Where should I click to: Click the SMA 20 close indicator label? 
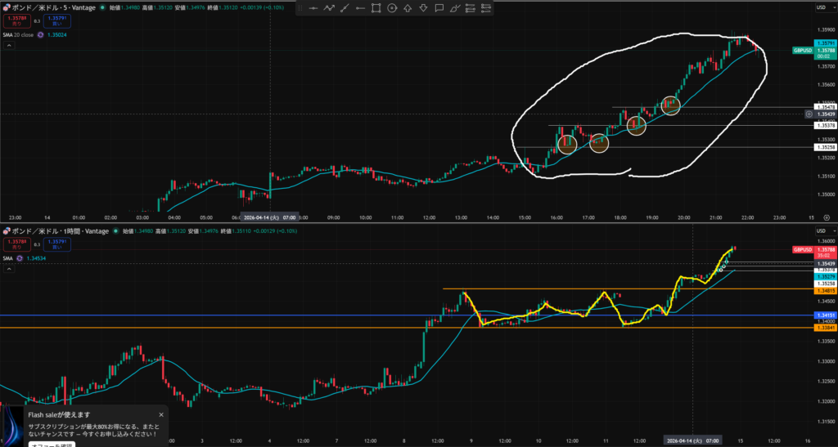pyautogui.click(x=20, y=34)
